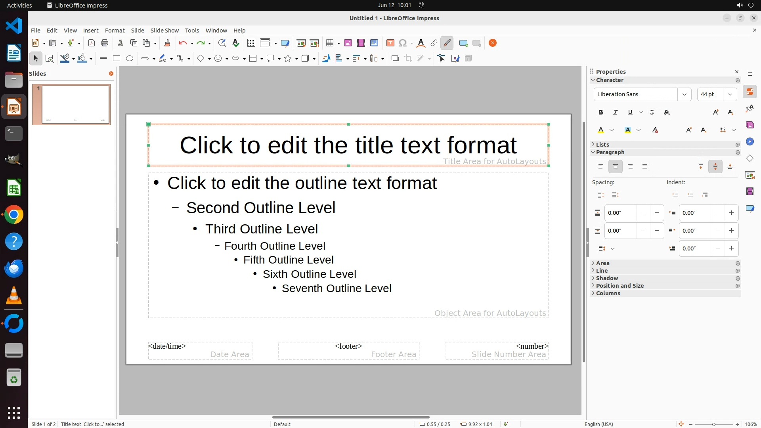Click the Insert Image toolbar icon

tap(348, 43)
